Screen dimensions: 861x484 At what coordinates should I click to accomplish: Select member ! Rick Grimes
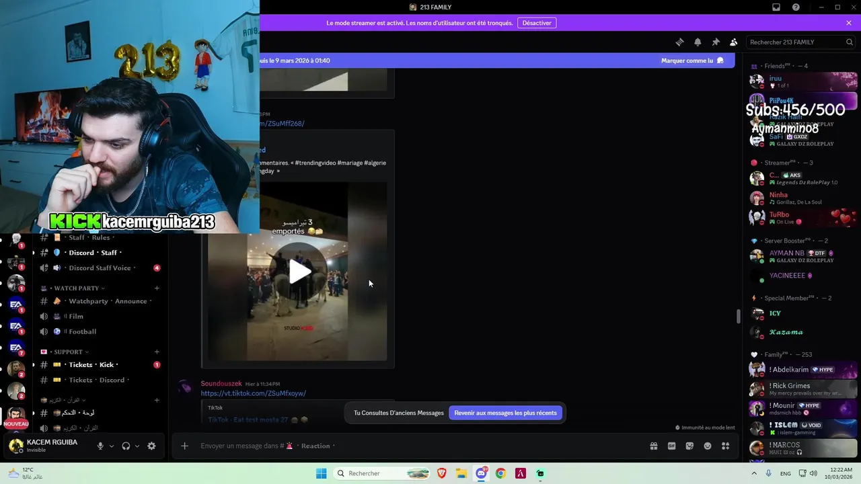tap(802, 389)
